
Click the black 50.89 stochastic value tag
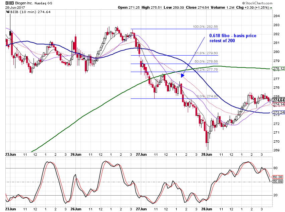(x=277, y=181)
